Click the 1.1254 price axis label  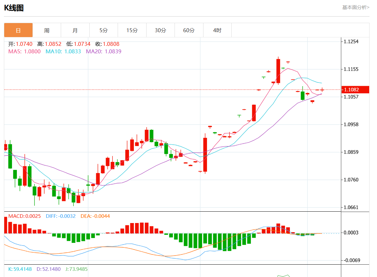351,42
